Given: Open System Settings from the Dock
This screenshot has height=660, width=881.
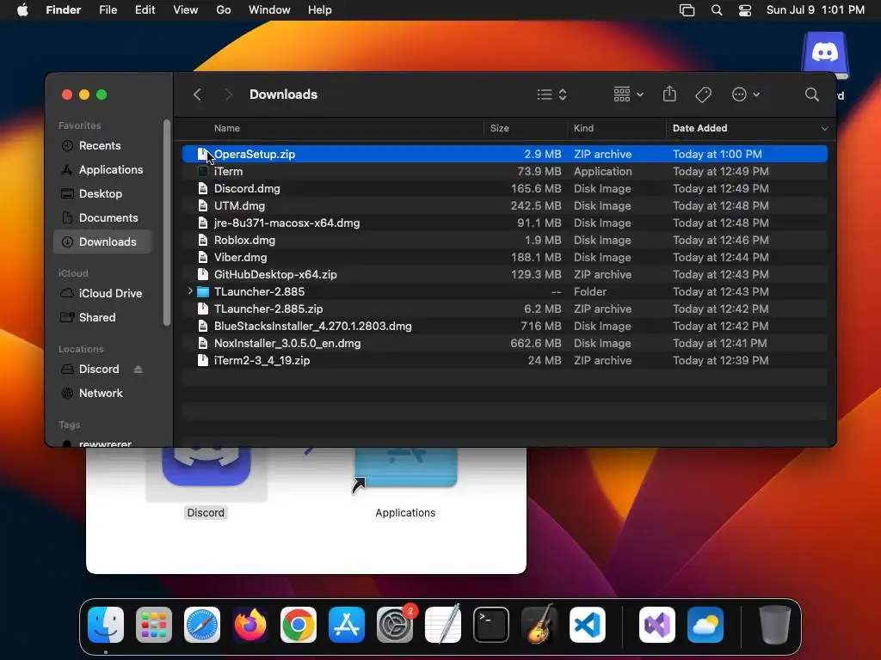Looking at the screenshot, I should [394, 625].
